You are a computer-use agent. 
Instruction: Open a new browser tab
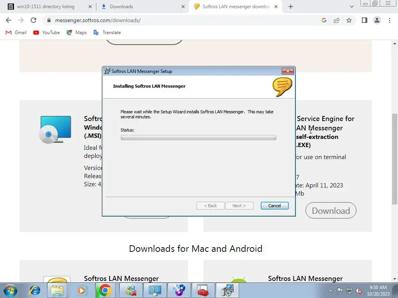click(291, 7)
